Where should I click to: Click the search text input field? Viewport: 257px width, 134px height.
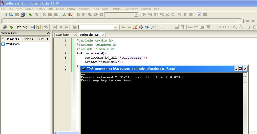[x=96, y=27]
